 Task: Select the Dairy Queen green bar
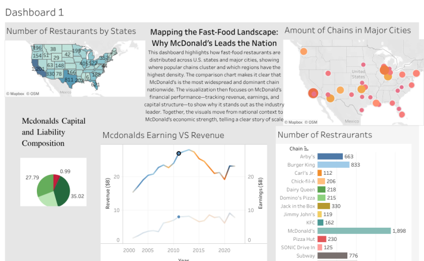point(321,190)
